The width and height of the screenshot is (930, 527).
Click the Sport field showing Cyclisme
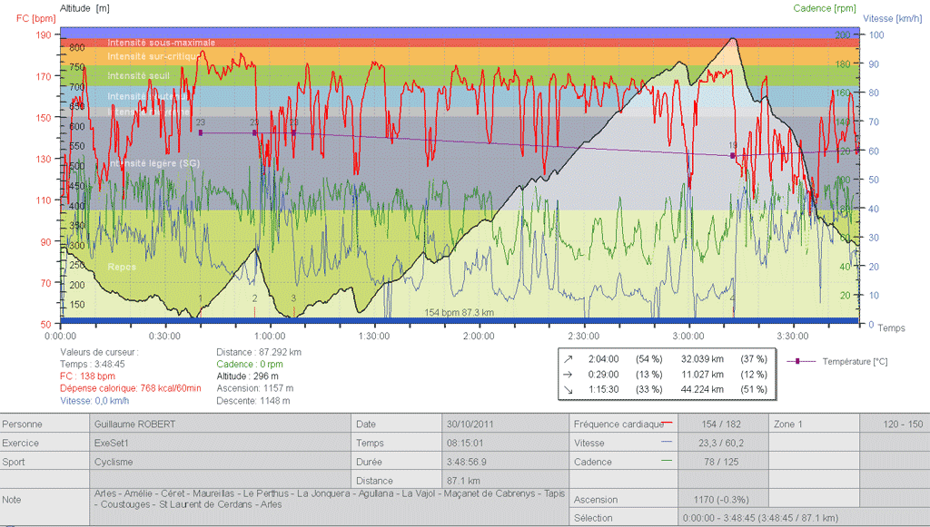220,461
